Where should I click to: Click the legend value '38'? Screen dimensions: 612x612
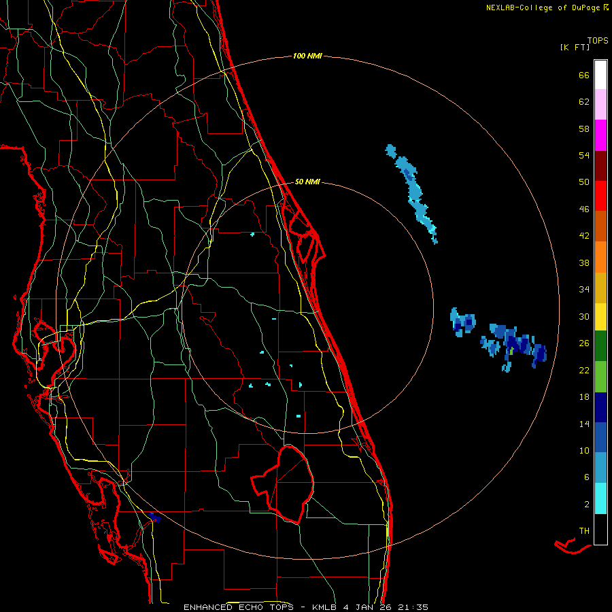click(x=584, y=263)
